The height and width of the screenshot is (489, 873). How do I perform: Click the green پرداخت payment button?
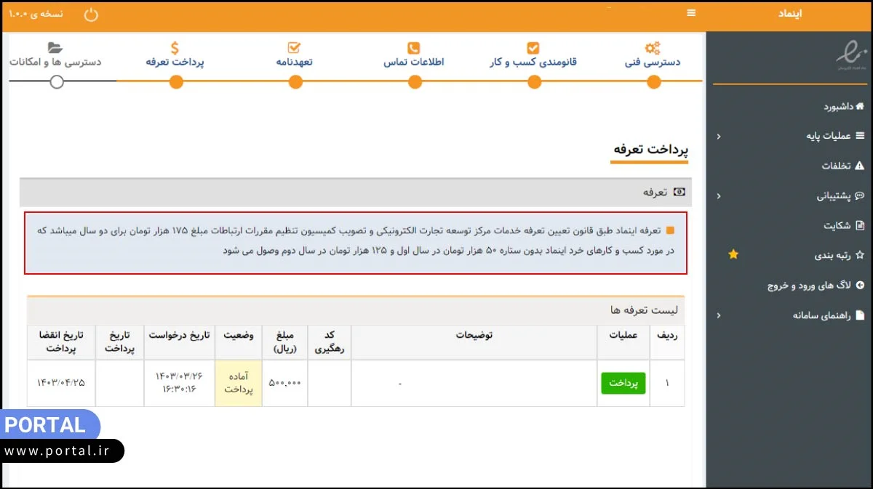[x=623, y=382]
